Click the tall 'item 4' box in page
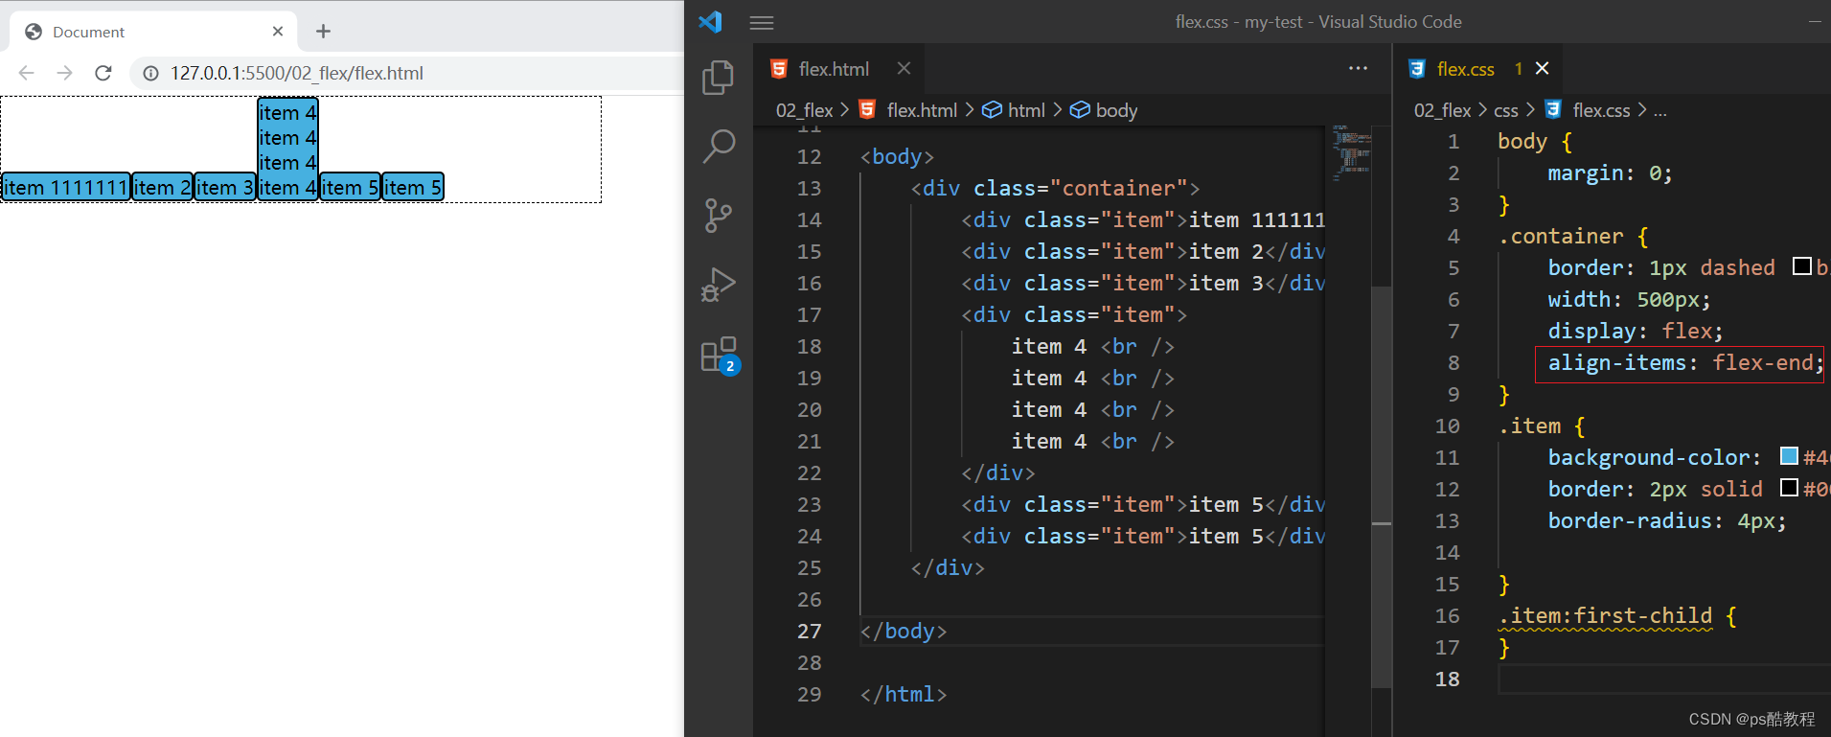The image size is (1831, 737). coord(287,150)
